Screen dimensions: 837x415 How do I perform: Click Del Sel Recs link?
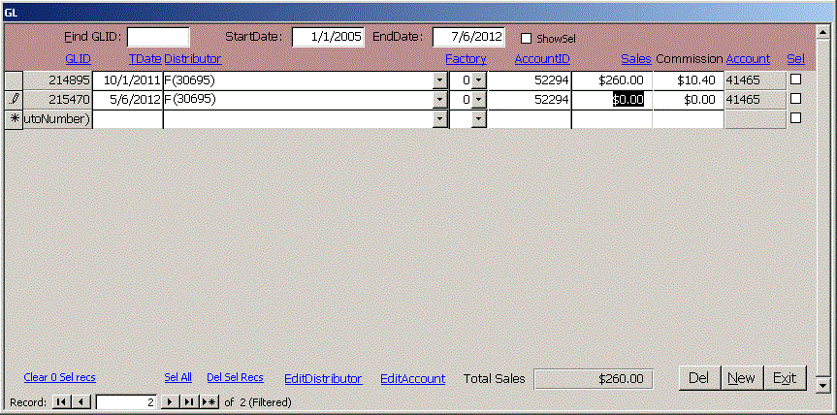coord(235,377)
